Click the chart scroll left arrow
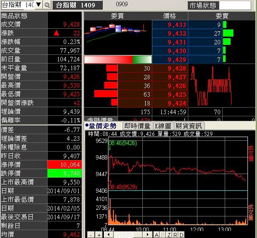The image size is (257, 238). click(108, 235)
